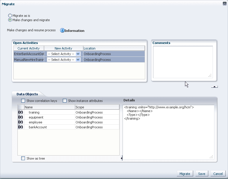The height and width of the screenshot is (179, 228).
Task: Click the variable icon beside training
Action: [x=21, y=112]
